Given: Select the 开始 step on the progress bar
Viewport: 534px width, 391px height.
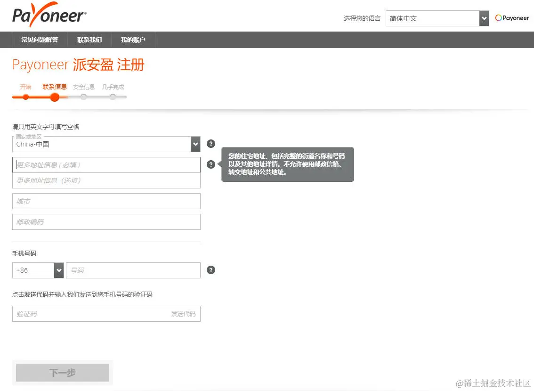Looking at the screenshot, I should click(x=26, y=97).
